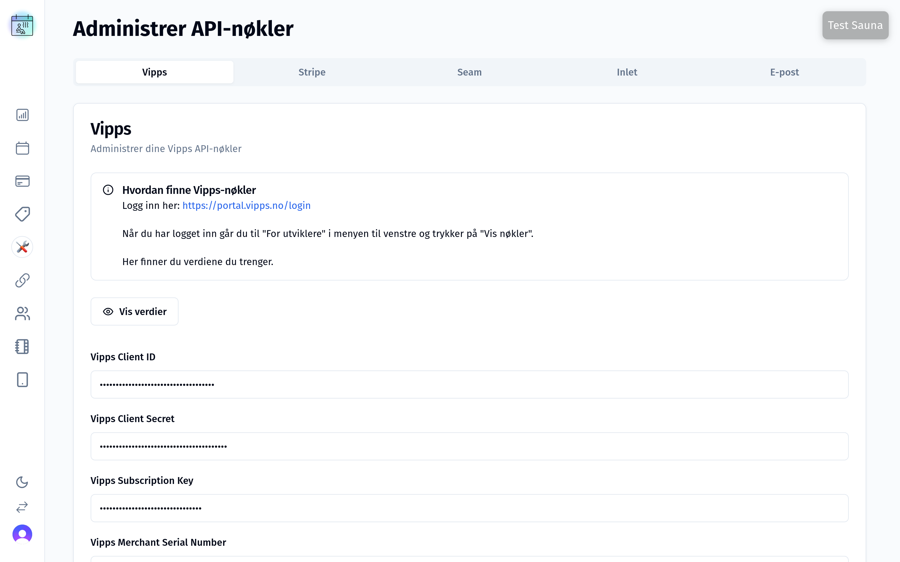This screenshot has width=900, height=562.
Task: Open the analytics bar chart icon in sidebar
Action: tap(22, 115)
